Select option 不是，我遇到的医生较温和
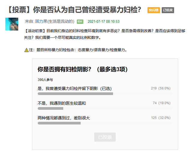Screen dimensions: 192x155 pyautogui.click(x=62, y=103)
